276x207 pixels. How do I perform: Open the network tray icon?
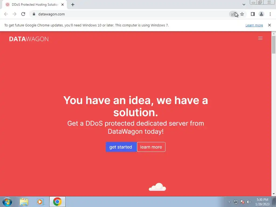point(236,202)
